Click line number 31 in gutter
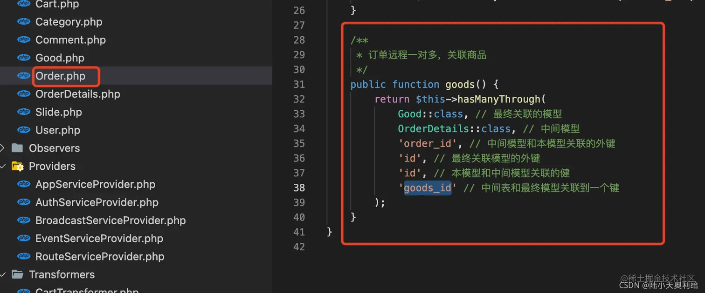705x293 pixels. [299, 84]
